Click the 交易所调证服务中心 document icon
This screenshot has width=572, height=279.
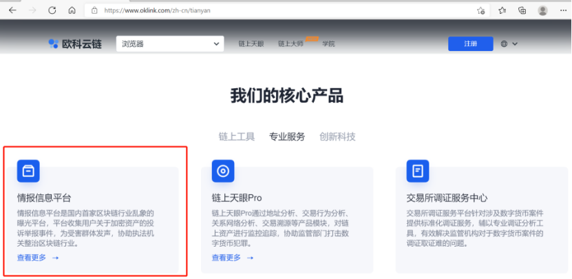click(x=417, y=170)
